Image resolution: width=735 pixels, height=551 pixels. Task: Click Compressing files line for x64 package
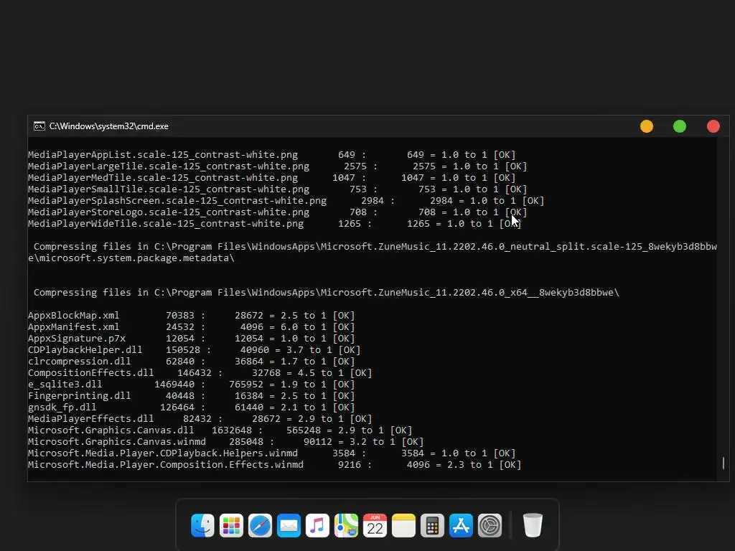[327, 293]
